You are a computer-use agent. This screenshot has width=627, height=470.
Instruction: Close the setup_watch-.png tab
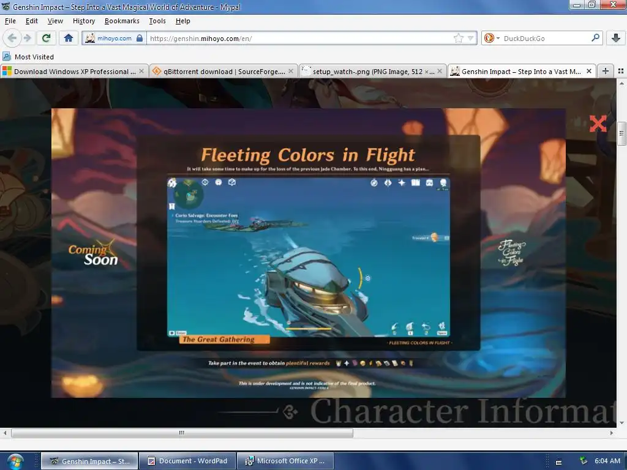click(x=440, y=71)
